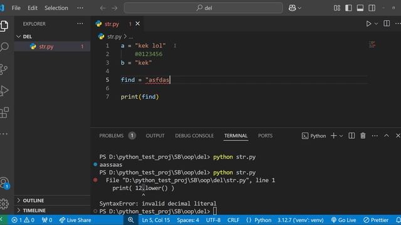Click the command center search box
The height and width of the screenshot is (225, 401).
[x=203, y=8]
